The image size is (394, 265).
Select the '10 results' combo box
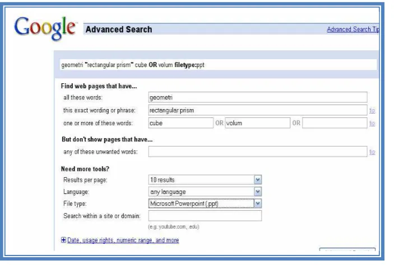205,180
